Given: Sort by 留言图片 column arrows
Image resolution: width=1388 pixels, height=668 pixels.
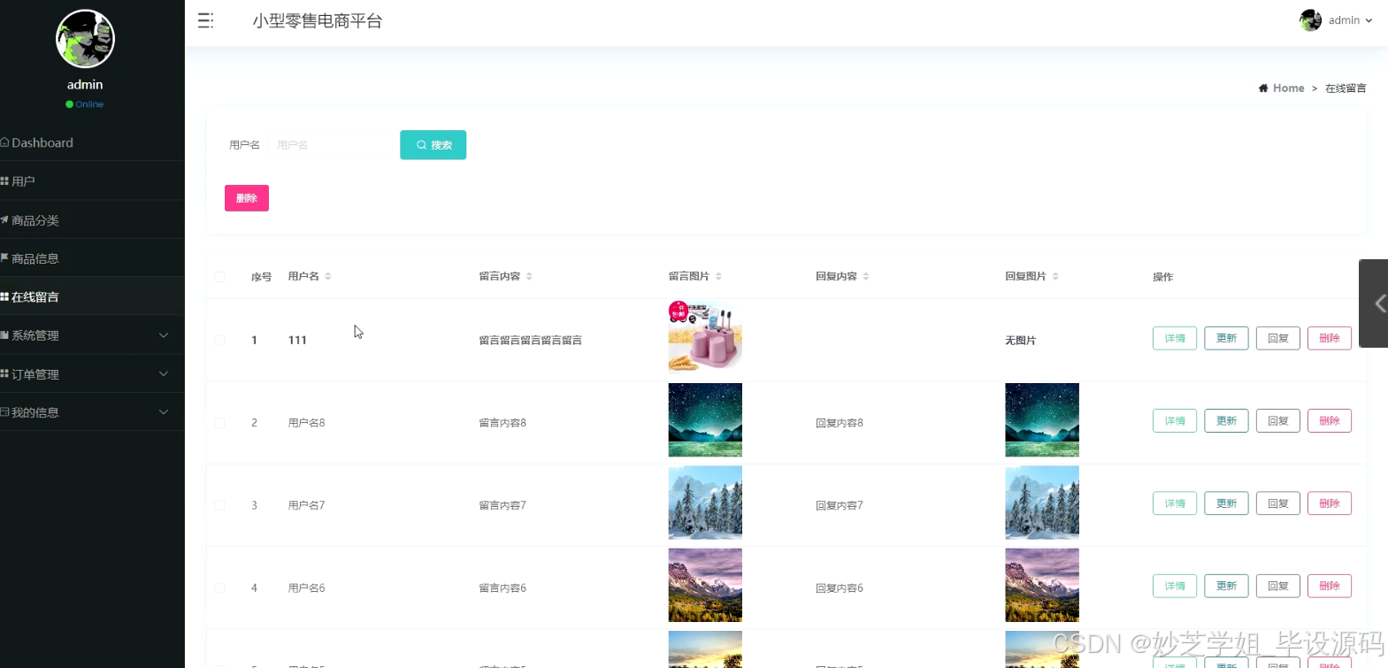Looking at the screenshot, I should 718,277.
